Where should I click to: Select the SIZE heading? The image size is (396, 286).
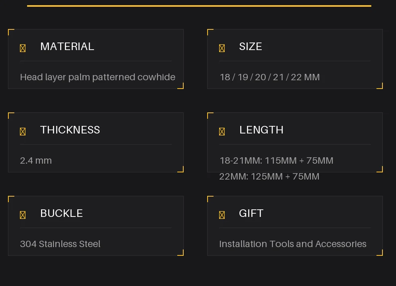coord(251,46)
